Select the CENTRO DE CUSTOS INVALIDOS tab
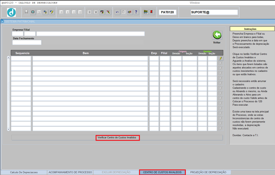This screenshot has width=275, height=175. coord(162,172)
